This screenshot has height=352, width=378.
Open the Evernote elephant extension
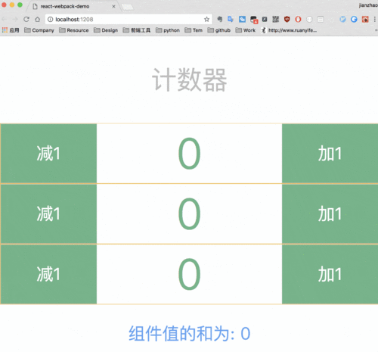[x=220, y=19]
